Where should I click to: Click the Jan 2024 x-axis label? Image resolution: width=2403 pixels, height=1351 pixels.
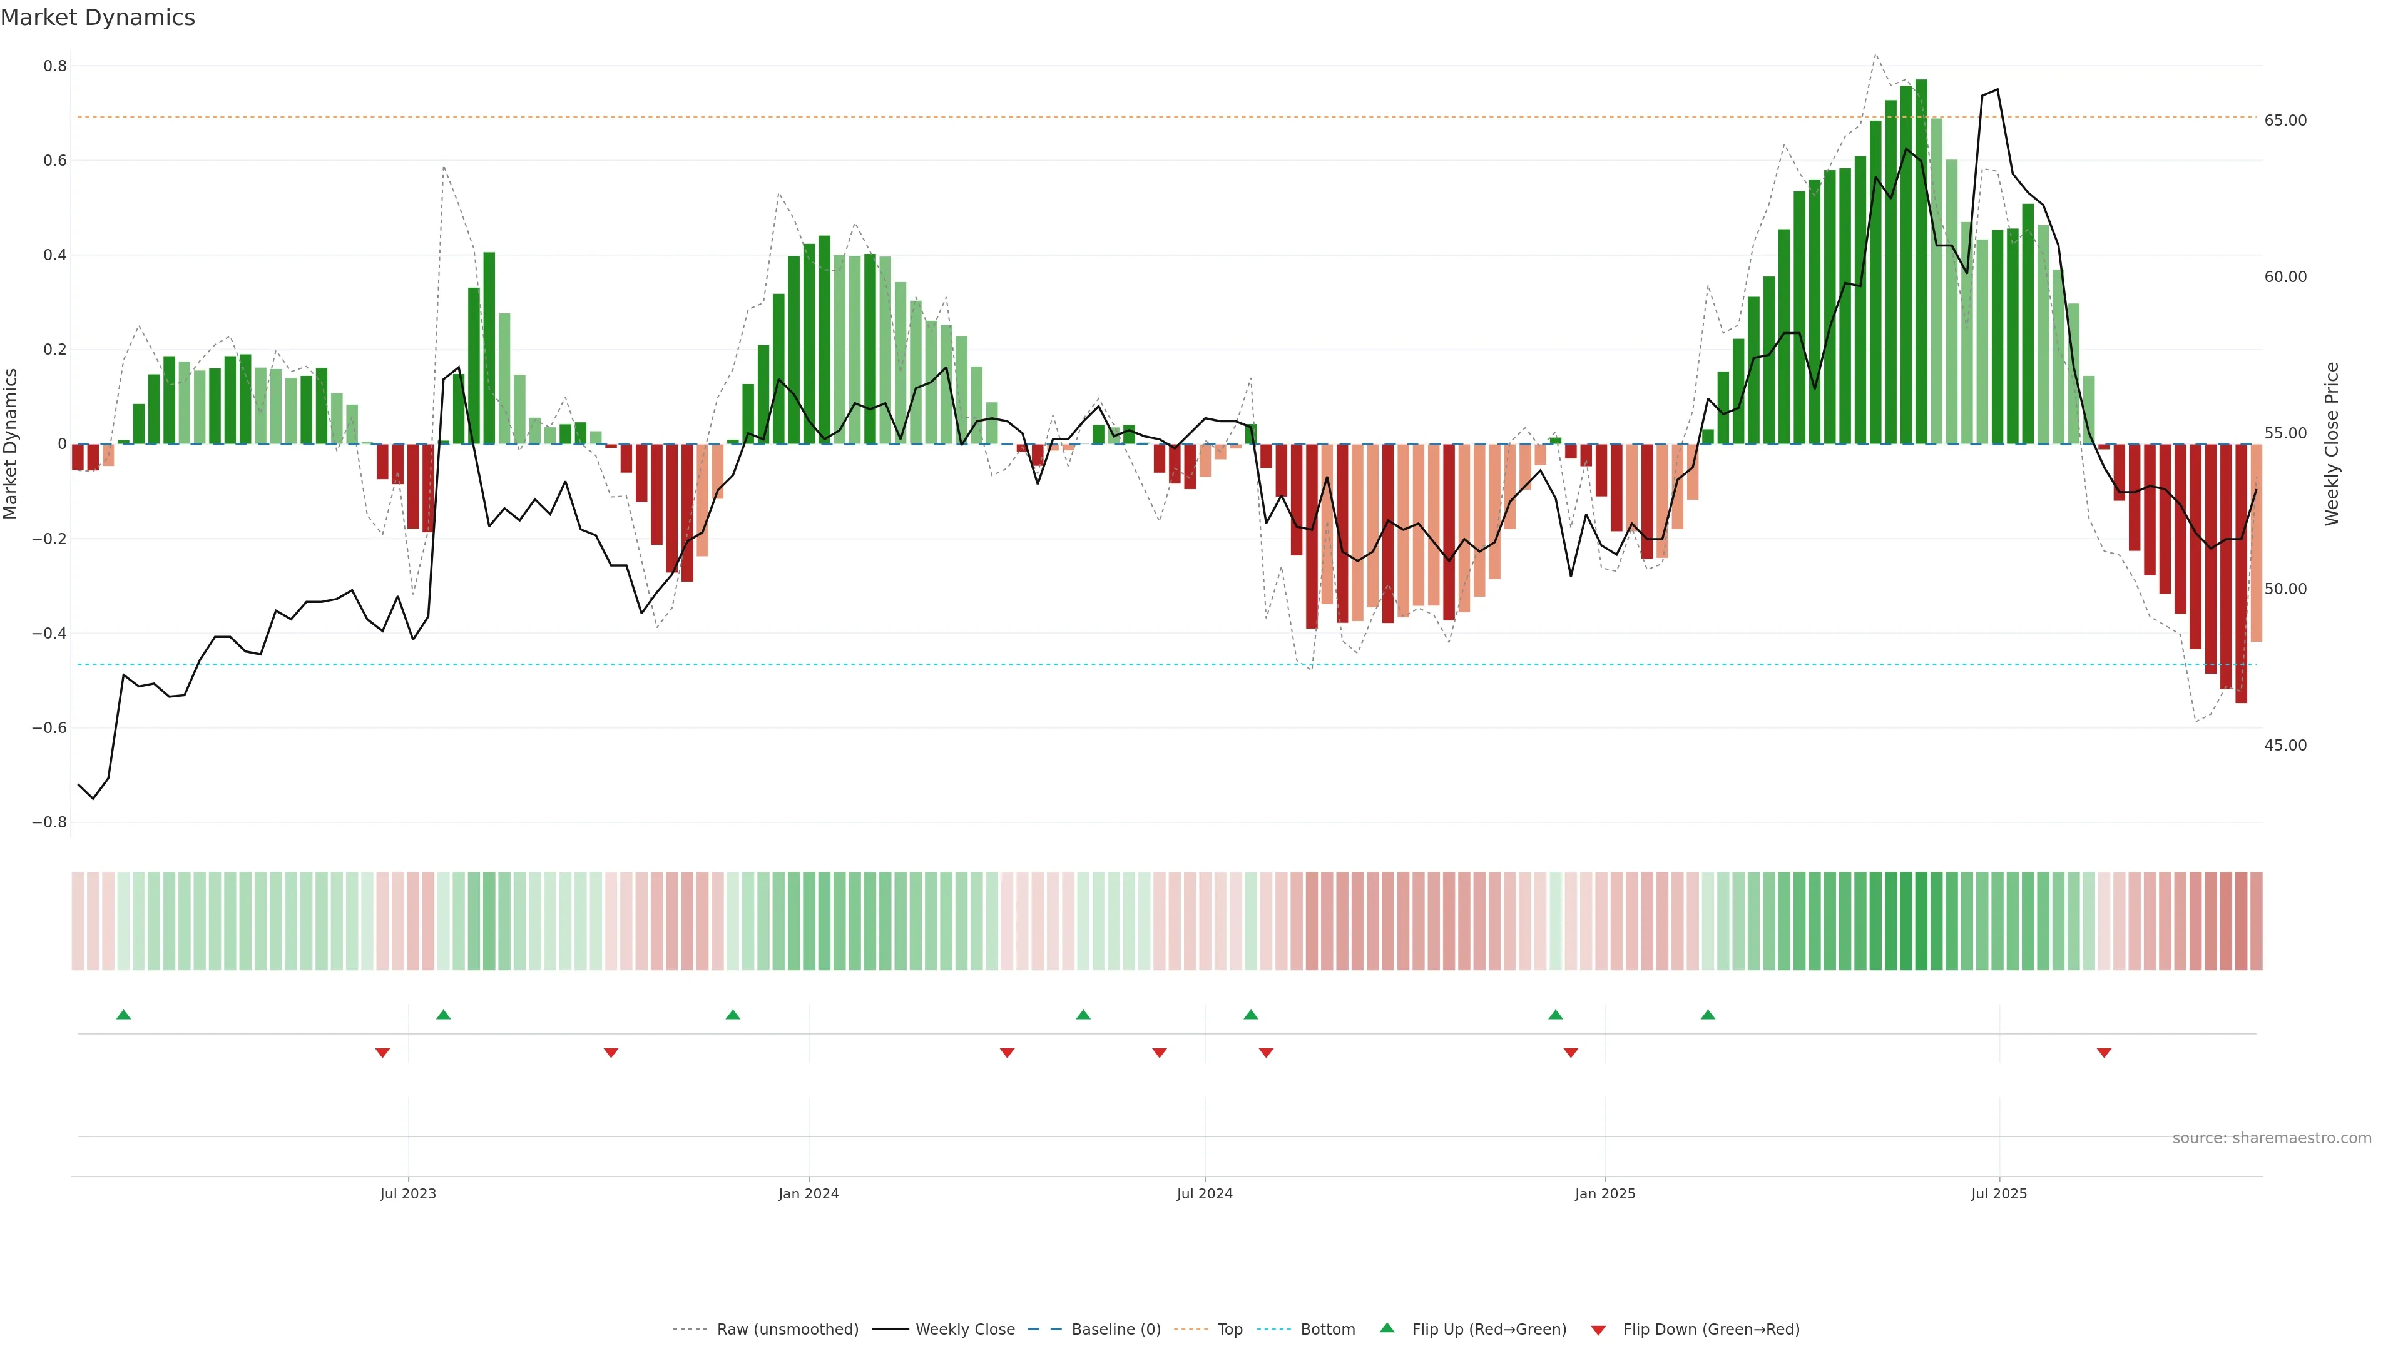coord(808,1193)
